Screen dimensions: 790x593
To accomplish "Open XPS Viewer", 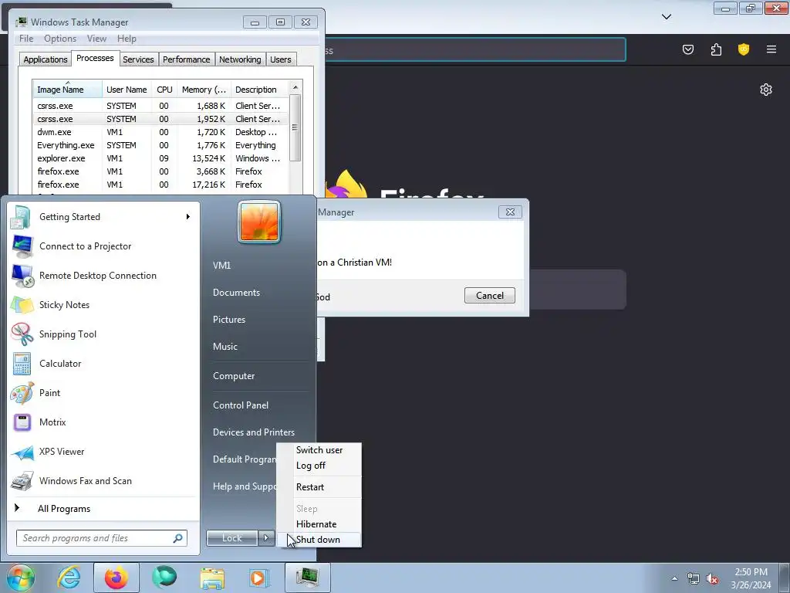I will [103, 451].
